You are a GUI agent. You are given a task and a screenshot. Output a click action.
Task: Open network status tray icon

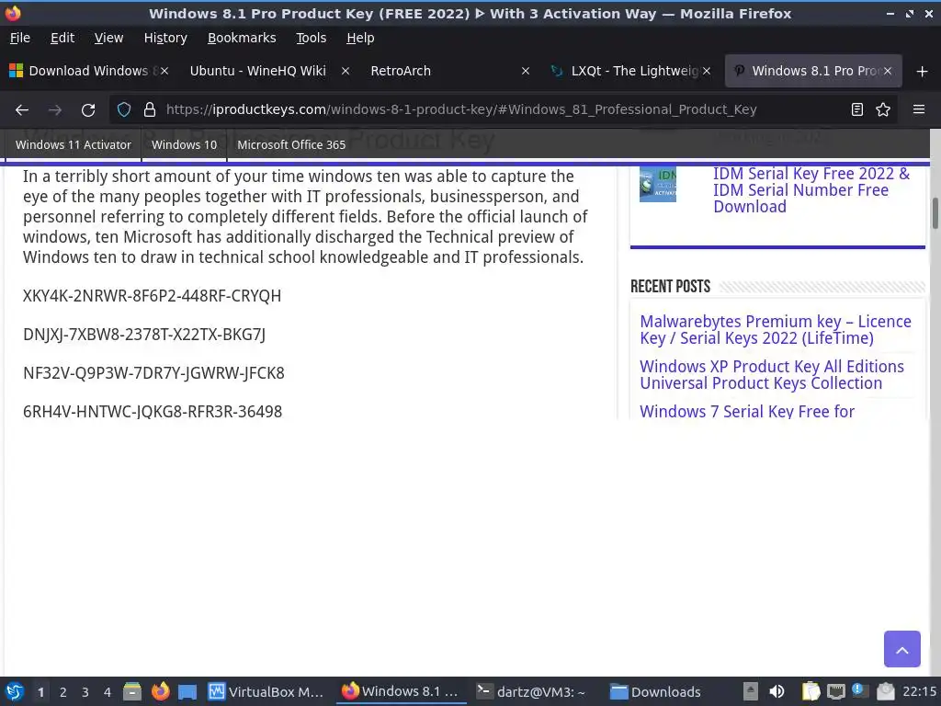click(x=835, y=691)
